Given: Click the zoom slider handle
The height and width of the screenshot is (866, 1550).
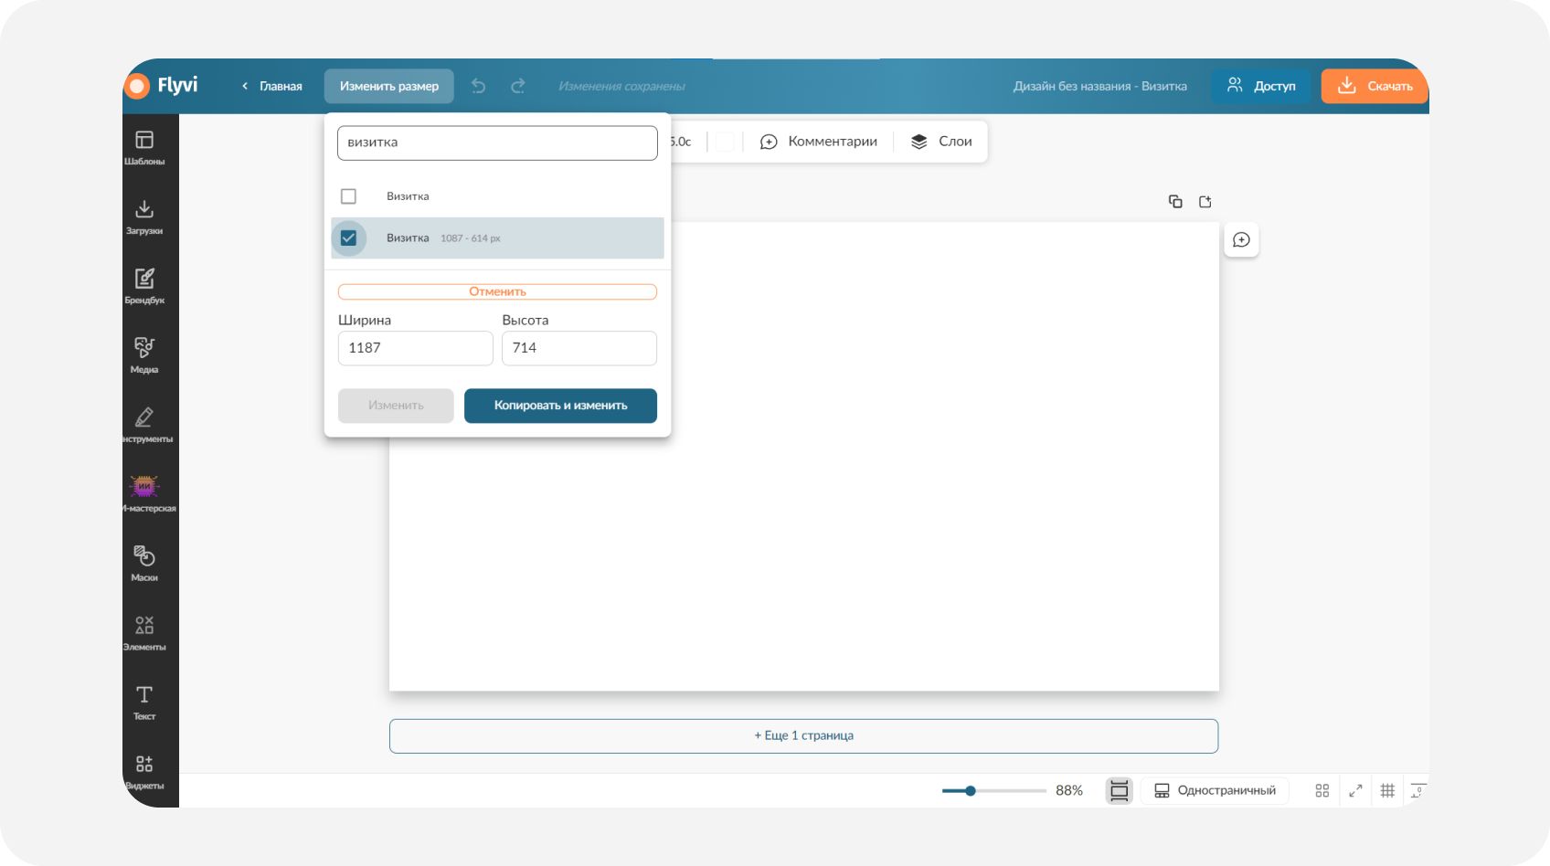Looking at the screenshot, I should coord(971,790).
